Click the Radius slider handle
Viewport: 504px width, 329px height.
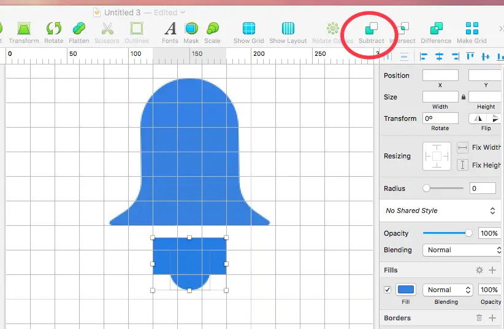tap(426, 188)
